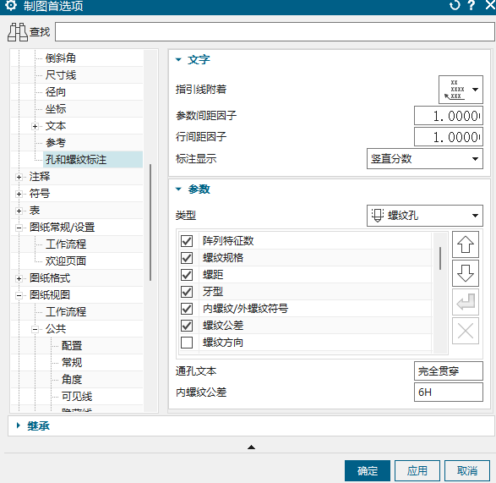Select 可见线 in the tree
Screen dimensions: 496x483
tap(77, 396)
